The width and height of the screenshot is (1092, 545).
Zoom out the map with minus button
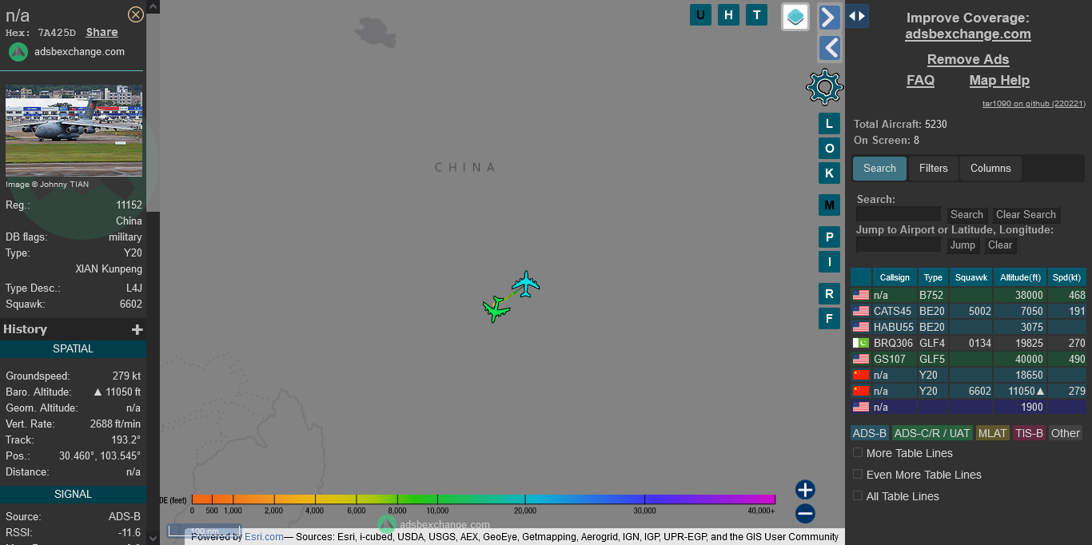click(805, 514)
